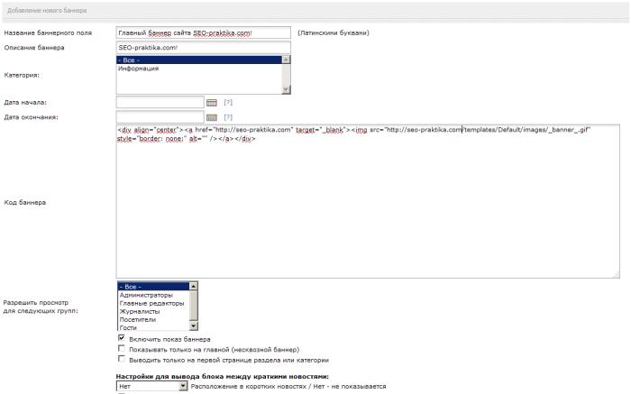Select Информация in the Категория list

[x=199, y=69]
